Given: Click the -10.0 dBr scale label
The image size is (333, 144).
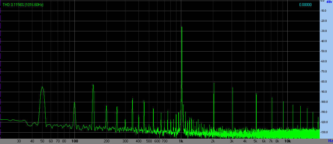Looking at the screenshot, I should click(323, 11).
